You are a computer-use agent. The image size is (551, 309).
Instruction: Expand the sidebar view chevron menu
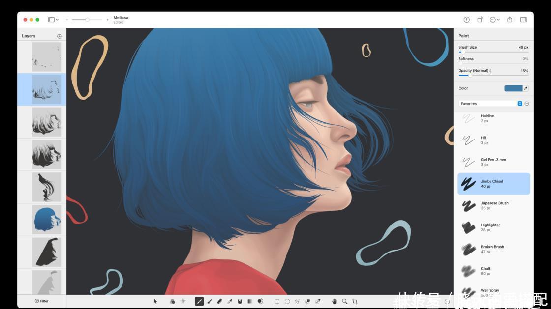click(x=57, y=20)
